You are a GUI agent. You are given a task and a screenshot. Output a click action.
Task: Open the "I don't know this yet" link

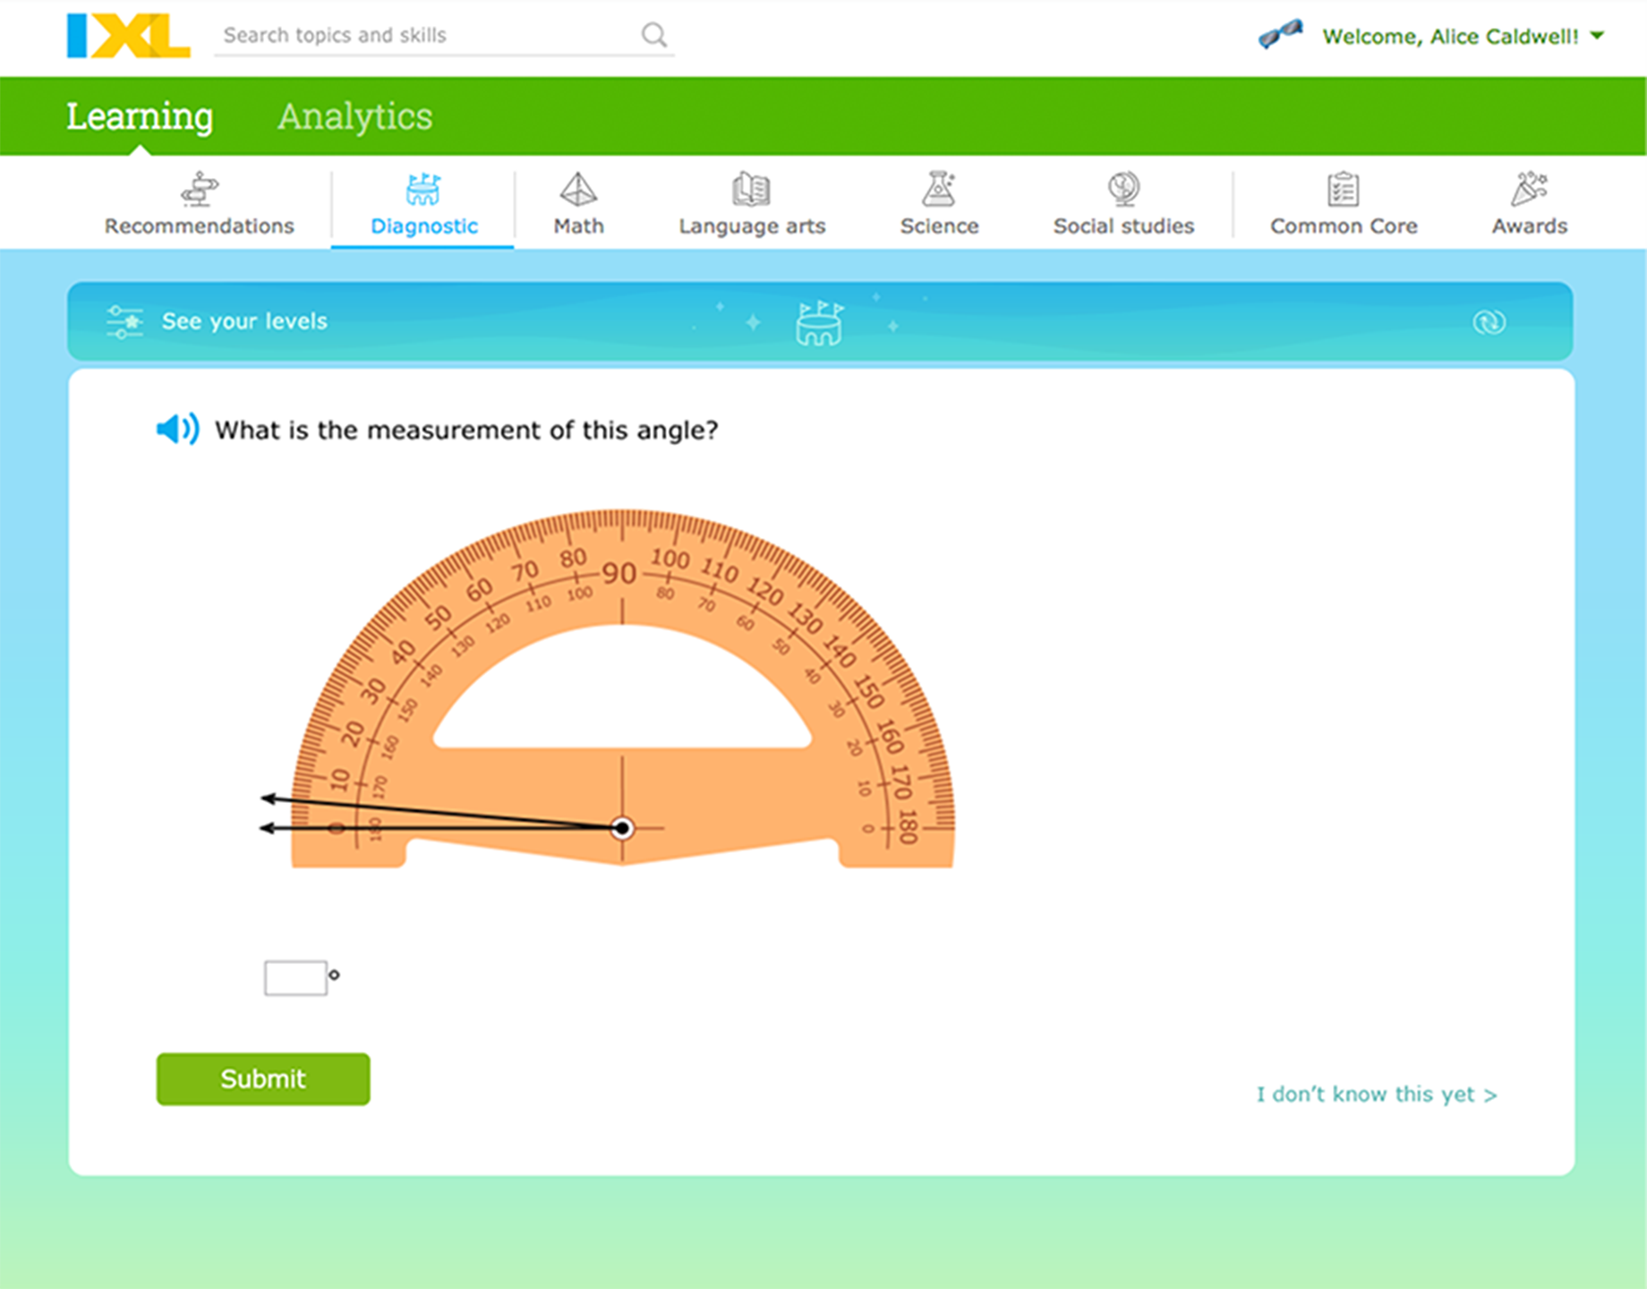(x=1374, y=1093)
